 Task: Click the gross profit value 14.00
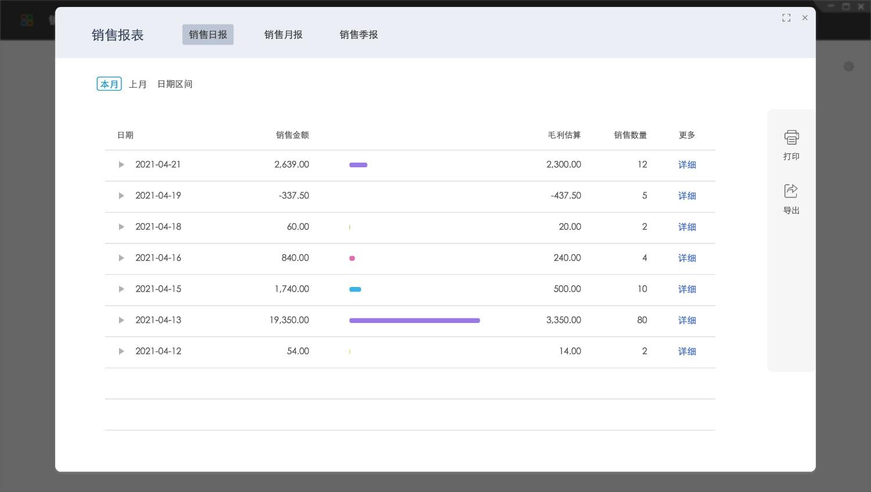[x=570, y=351]
